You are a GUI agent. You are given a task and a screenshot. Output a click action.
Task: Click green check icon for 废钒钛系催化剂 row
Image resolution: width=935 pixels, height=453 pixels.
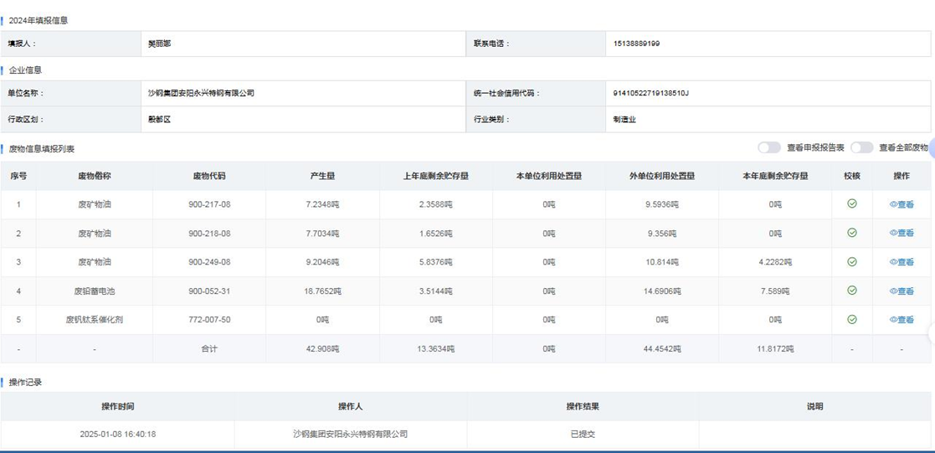click(x=851, y=319)
